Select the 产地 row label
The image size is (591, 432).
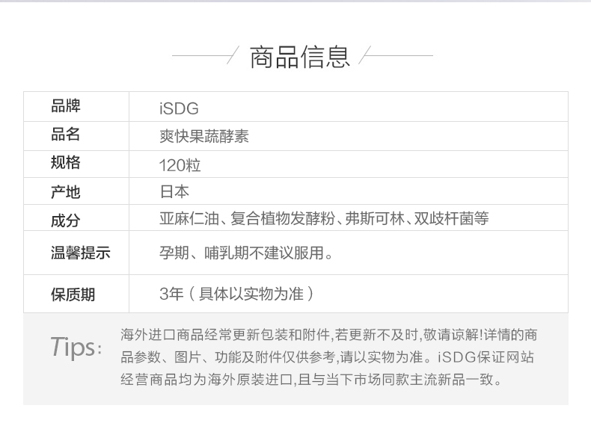(65, 192)
